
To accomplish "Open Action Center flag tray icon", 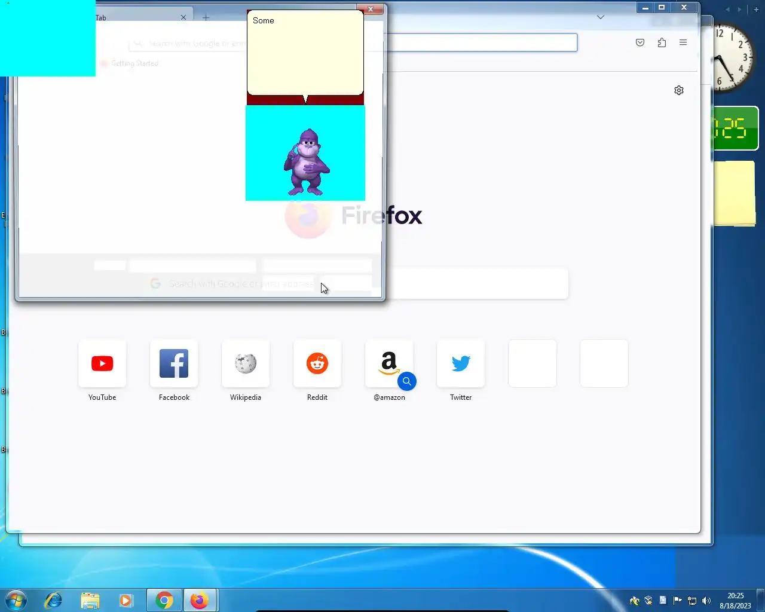I will point(678,601).
